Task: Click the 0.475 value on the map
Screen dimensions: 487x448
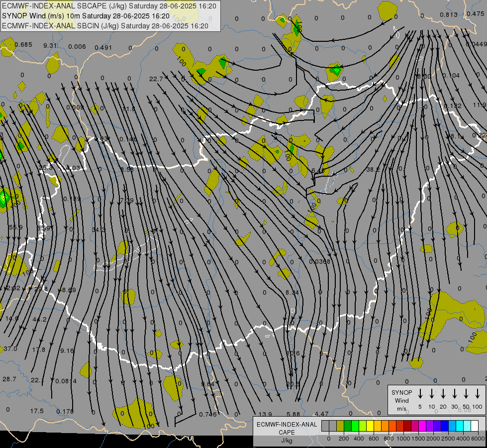Action: [x=476, y=13]
